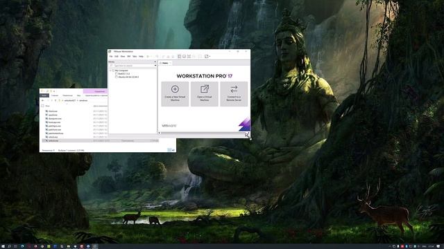The image size is (444, 249).
Task: Click the Enter Full Screen toolbar icon
Action: (x=189, y=57)
